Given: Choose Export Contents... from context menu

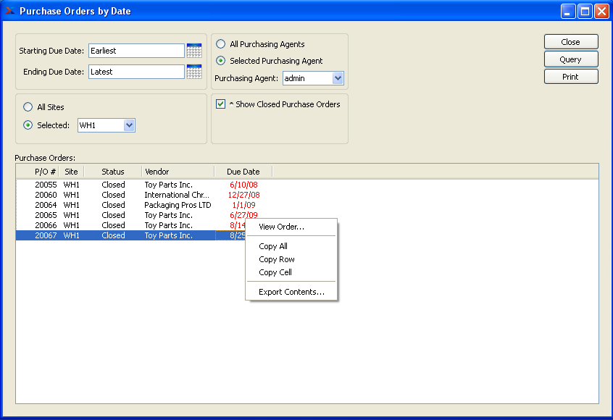Looking at the screenshot, I should 291,292.
